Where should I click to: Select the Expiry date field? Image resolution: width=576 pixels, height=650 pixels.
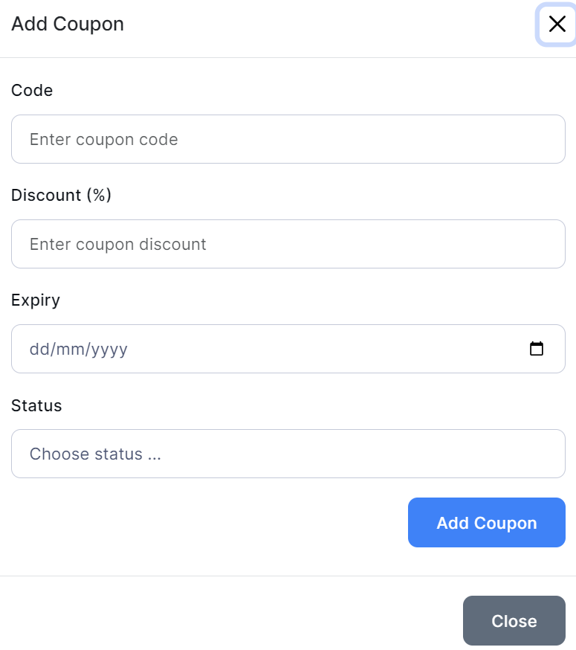click(x=268, y=349)
